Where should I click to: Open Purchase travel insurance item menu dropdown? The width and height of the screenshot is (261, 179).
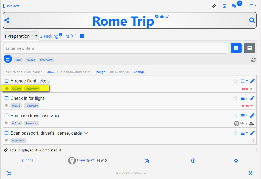coord(244,115)
